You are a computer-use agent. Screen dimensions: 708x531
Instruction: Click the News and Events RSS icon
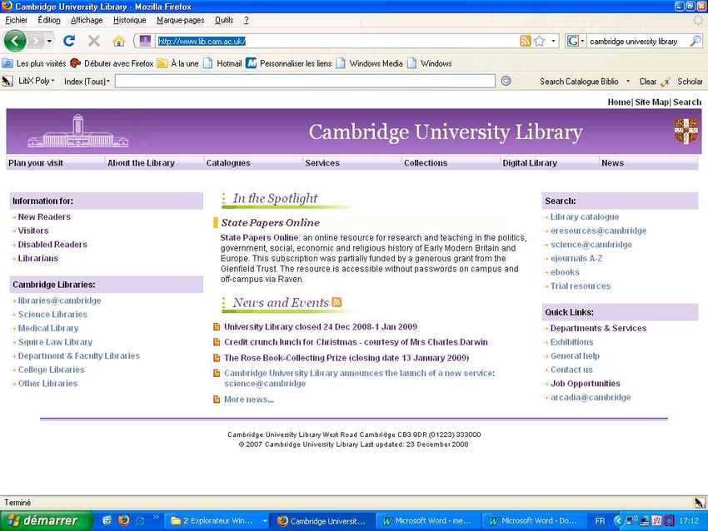point(337,302)
